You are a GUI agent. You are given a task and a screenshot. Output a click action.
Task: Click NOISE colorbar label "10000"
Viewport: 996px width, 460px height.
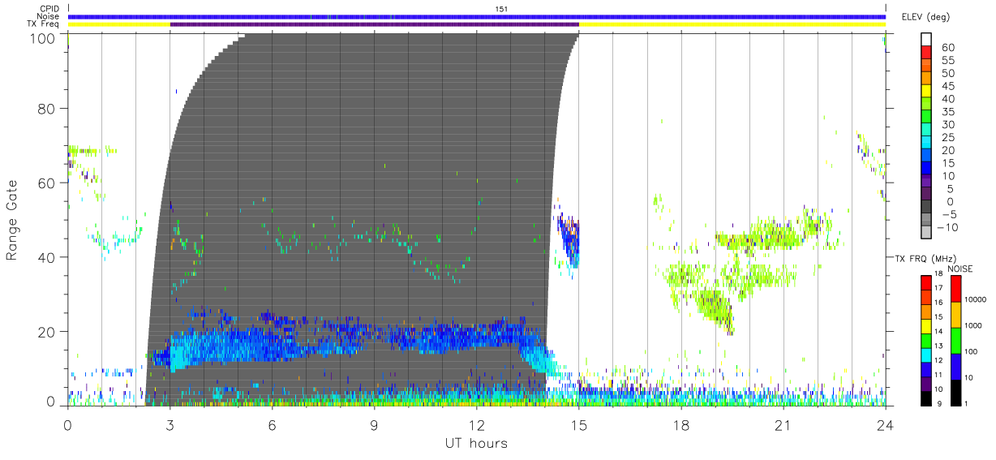975,299
